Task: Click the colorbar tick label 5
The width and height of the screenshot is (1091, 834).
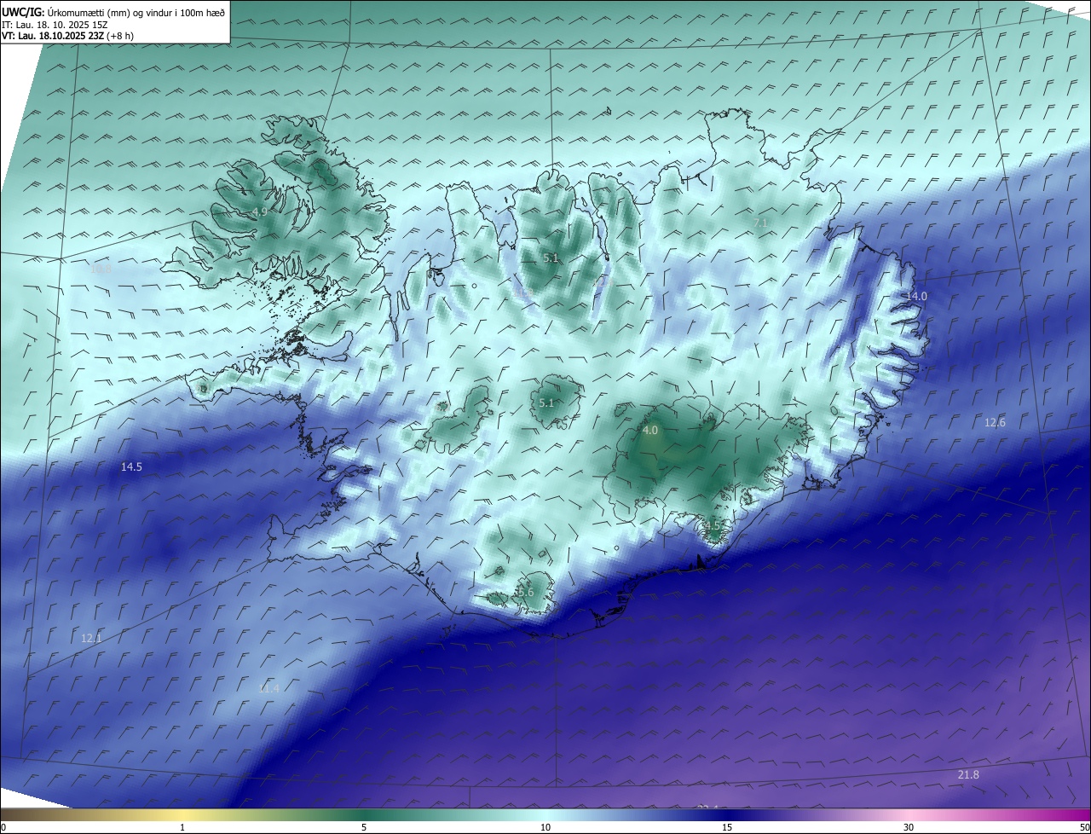Action: (x=364, y=828)
